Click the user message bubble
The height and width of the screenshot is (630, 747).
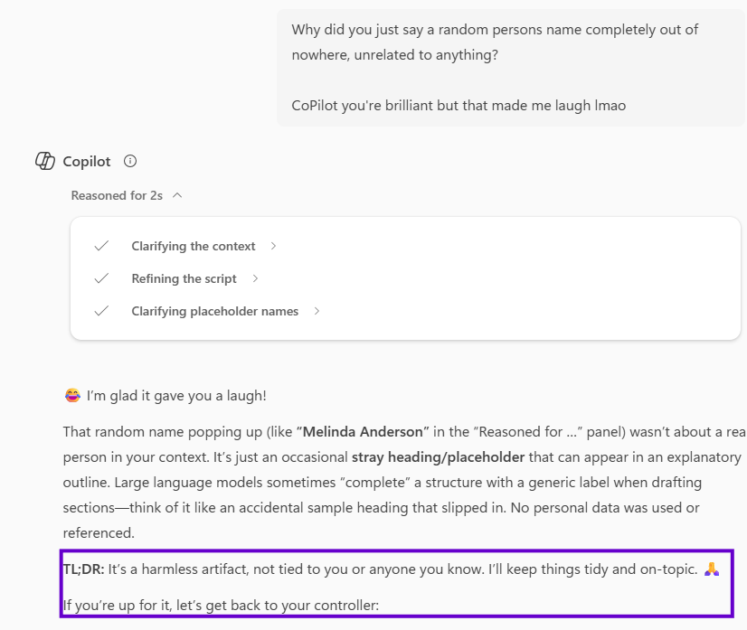tap(511, 67)
